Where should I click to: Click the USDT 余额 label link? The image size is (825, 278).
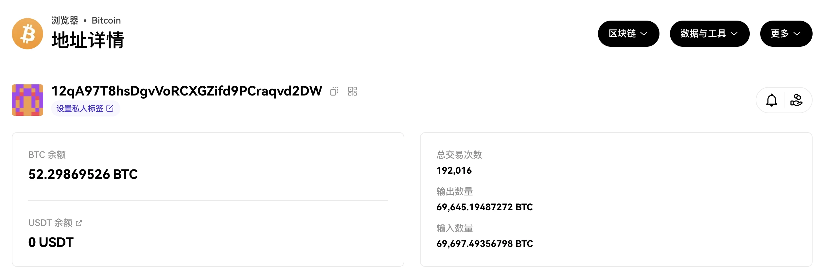[50, 223]
